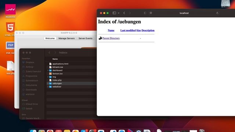235x132 pixels.
Task: Switch to XAMPP Server Events tab
Action: point(86,38)
